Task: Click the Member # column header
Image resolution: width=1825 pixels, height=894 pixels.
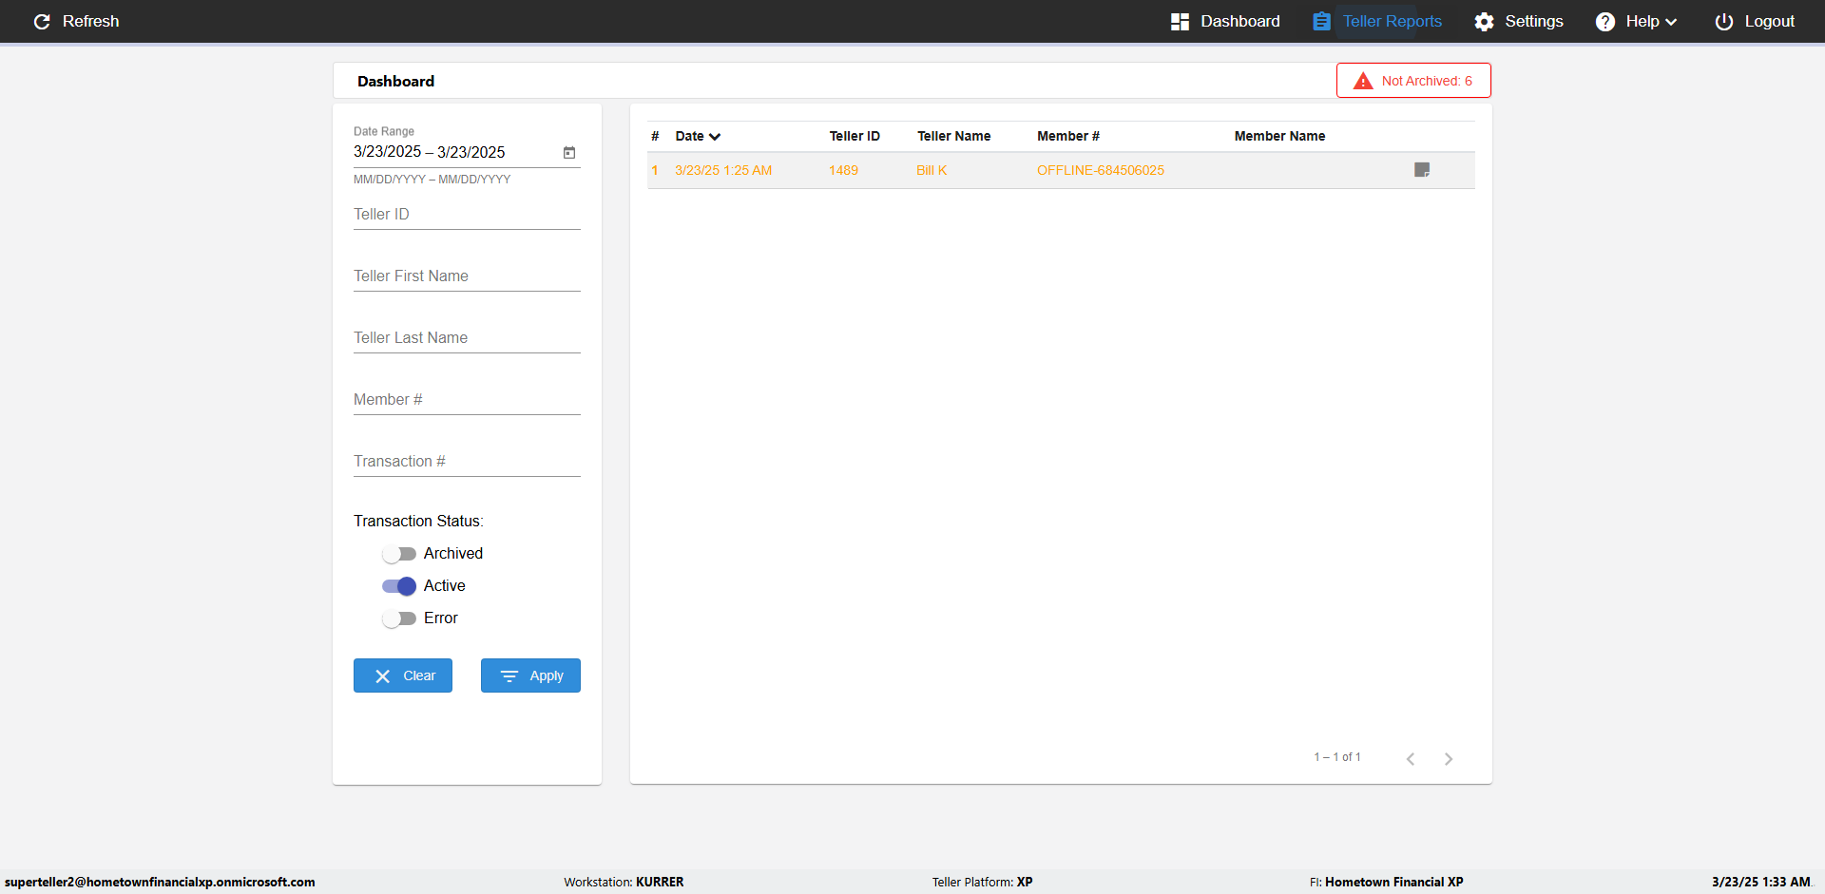Action: click(1068, 136)
